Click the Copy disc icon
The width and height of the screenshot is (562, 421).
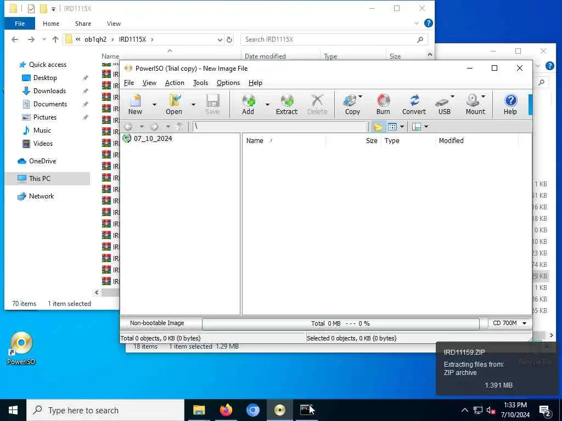coord(352,104)
